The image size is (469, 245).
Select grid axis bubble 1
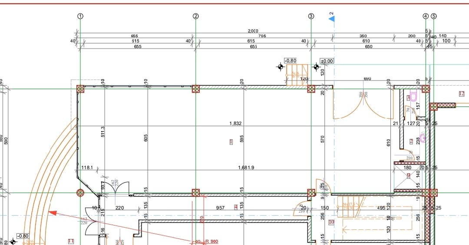[x=80, y=16]
